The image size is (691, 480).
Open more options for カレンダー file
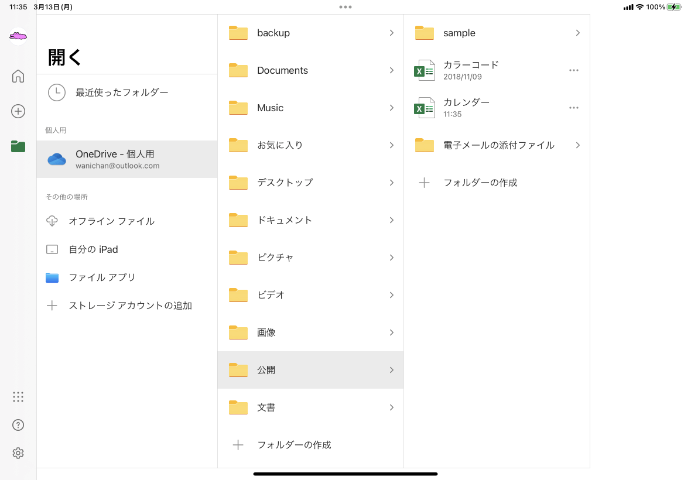point(574,108)
